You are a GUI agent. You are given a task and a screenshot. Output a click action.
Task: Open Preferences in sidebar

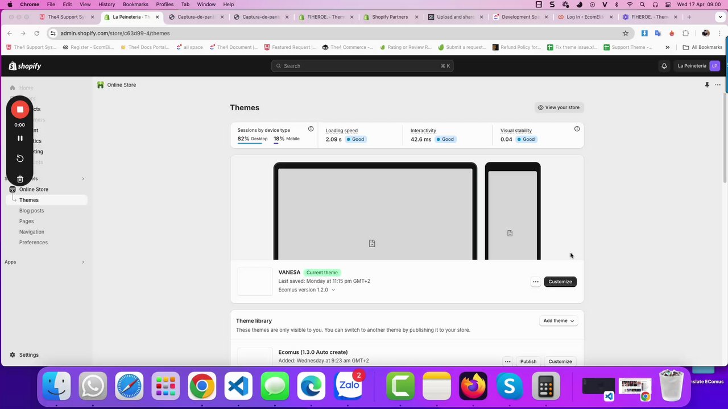tap(33, 243)
